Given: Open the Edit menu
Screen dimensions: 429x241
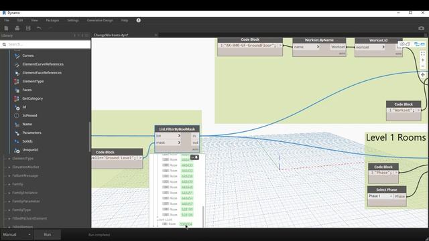Looking at the screenshot, I should click(20, 20).
